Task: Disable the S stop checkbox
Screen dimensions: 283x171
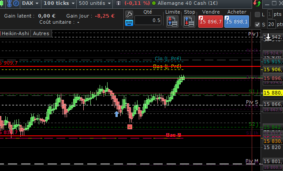Action: coord(257,25)
